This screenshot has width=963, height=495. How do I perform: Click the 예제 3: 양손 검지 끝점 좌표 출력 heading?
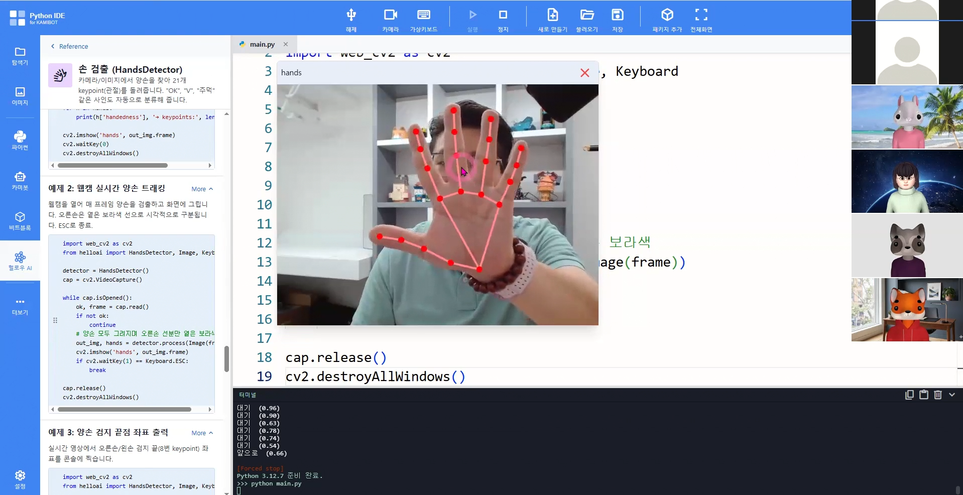[108, 432]
